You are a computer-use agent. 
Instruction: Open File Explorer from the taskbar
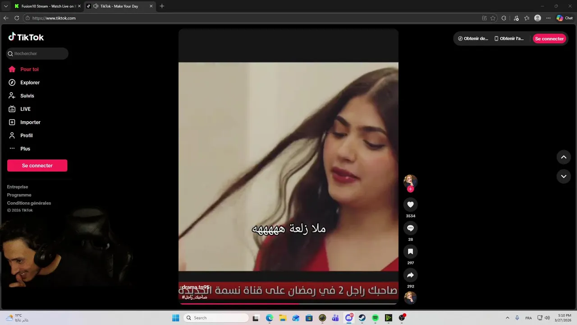coord(283,318)
